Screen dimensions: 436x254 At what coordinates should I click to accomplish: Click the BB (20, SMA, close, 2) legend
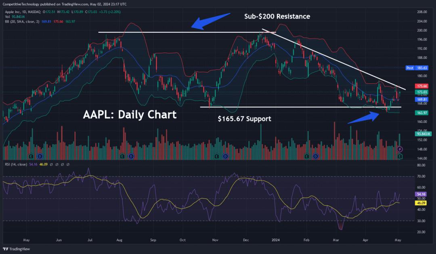coord(22,21)
